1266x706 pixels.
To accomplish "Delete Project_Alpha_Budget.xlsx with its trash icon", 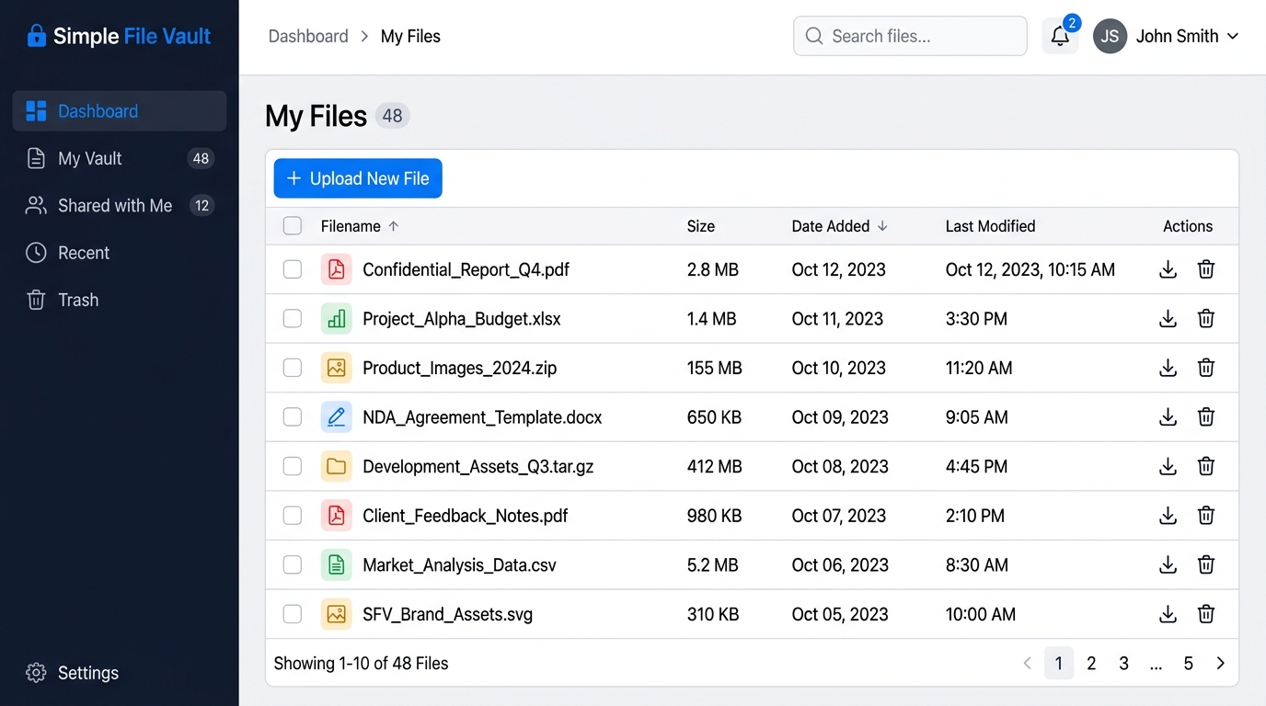I will coord(1206,319).
